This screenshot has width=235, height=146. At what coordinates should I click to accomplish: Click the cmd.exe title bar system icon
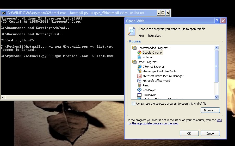click(3, 13)
